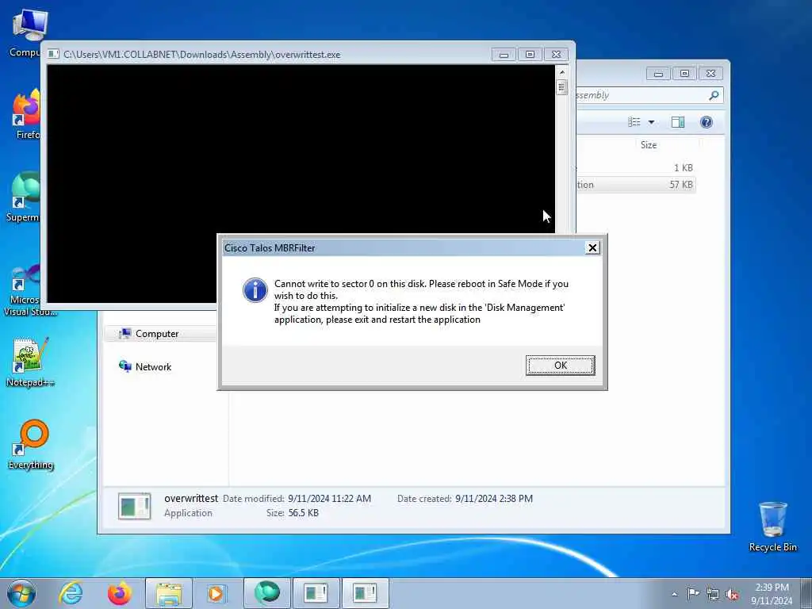The width and height of the screenshot is (812, 609).
Task: Launch Internet Explorer from the taskbar
Action: [x=71, y=593]
